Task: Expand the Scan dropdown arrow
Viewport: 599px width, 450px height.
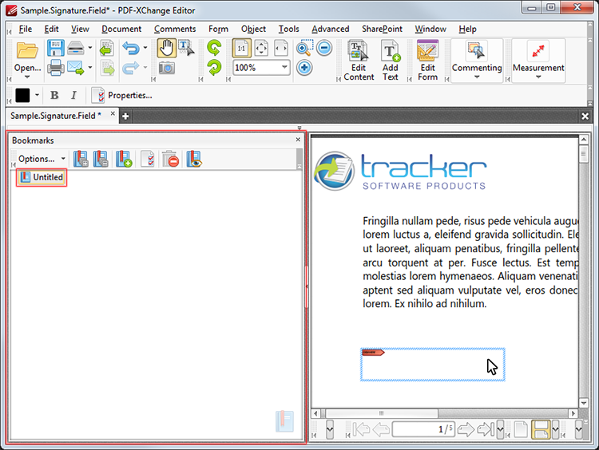Action: point(90,48)
